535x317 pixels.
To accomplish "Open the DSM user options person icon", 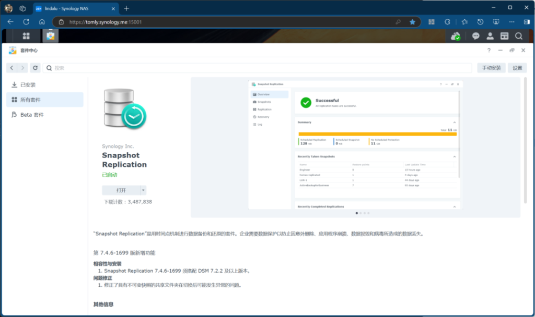I will pos(490,36).
